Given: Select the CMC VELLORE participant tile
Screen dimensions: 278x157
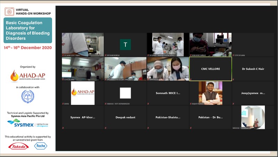Looking at the screenshot, I should (210, 69).
